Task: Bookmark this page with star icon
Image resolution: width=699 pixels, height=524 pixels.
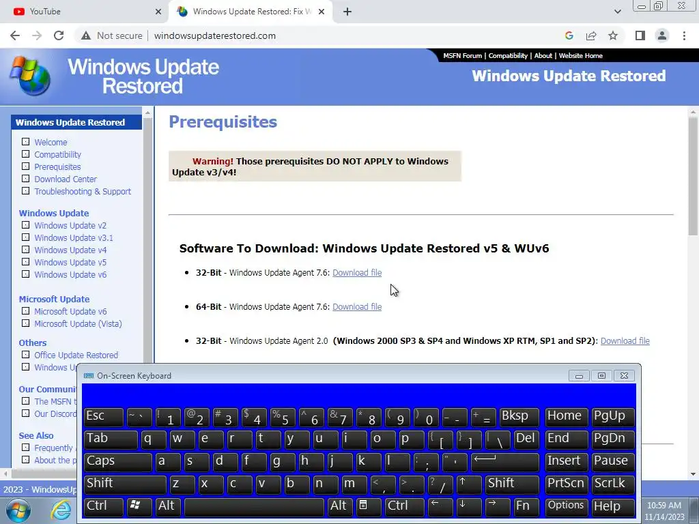Action: (x=613, y=35)
